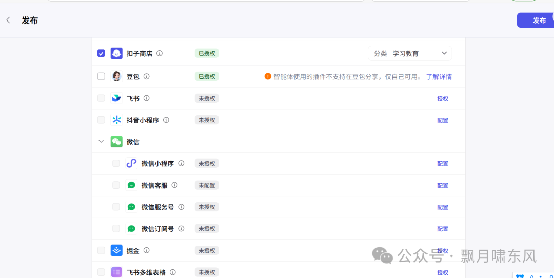Open info icon next to 掘金

pos(147,250)
